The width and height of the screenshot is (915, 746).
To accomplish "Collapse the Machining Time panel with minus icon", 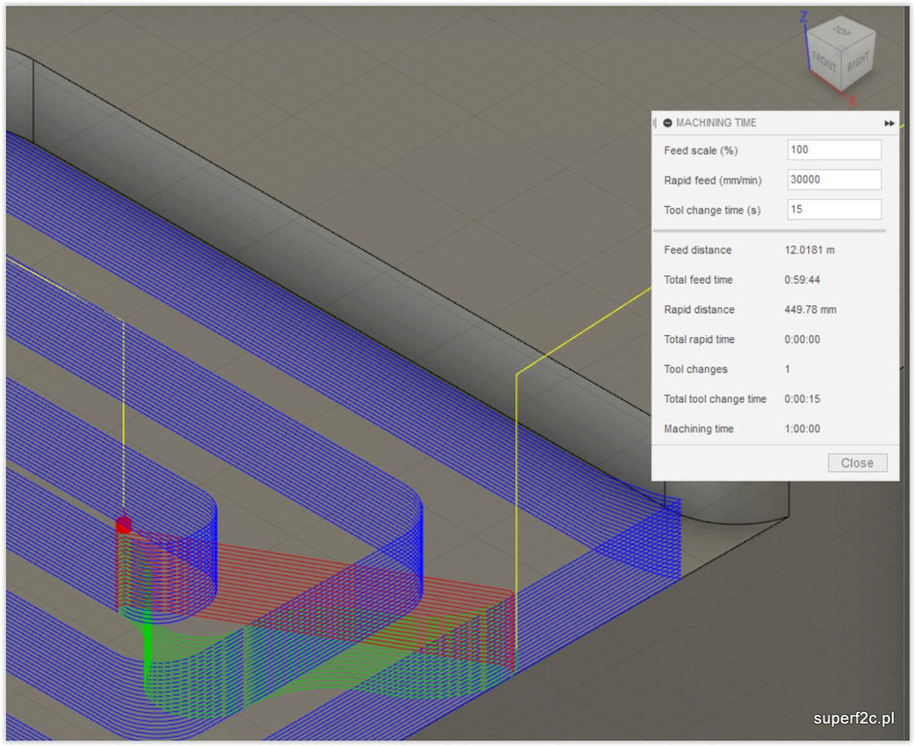I will point(668,123).
